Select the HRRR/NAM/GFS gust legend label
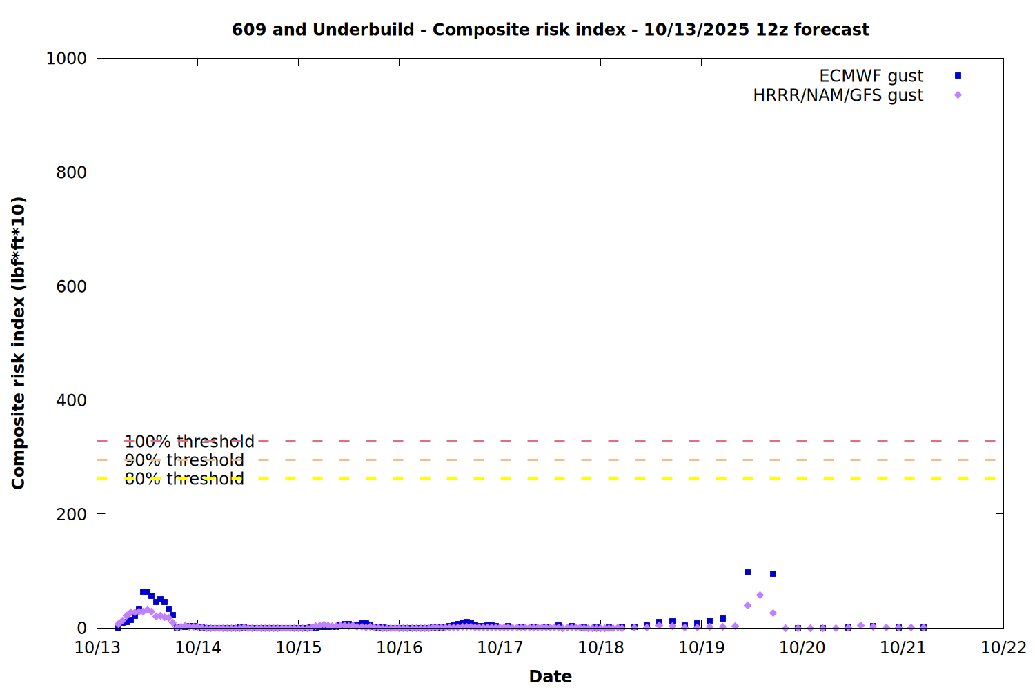 (838, 95)
